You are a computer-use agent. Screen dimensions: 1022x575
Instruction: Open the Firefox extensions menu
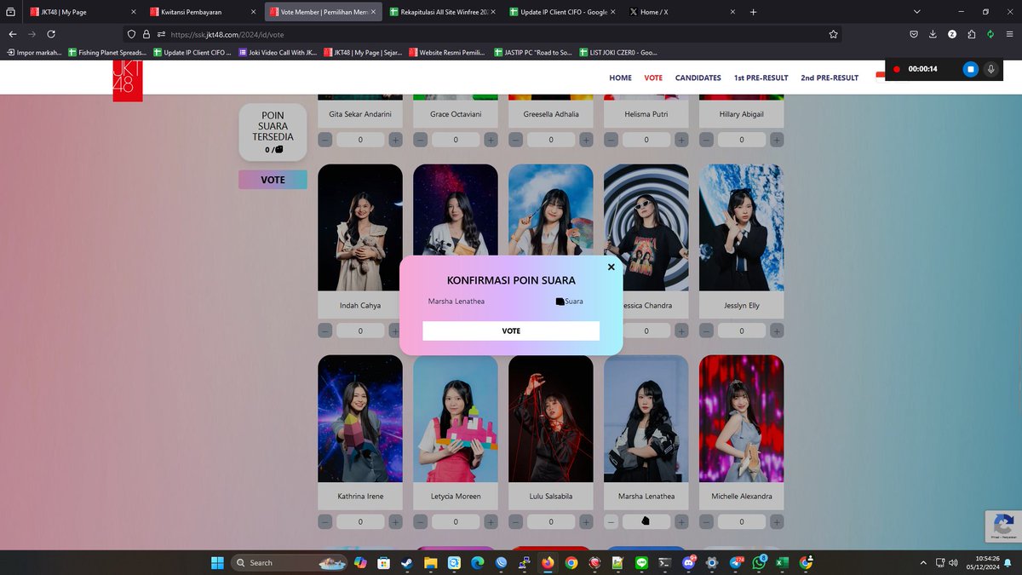971,34
